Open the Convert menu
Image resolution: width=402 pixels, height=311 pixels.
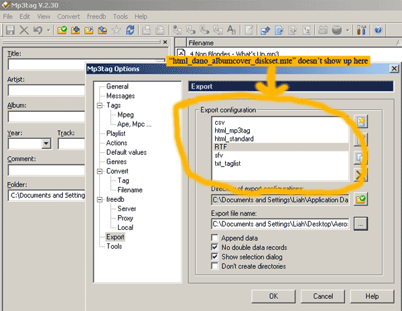68,16
